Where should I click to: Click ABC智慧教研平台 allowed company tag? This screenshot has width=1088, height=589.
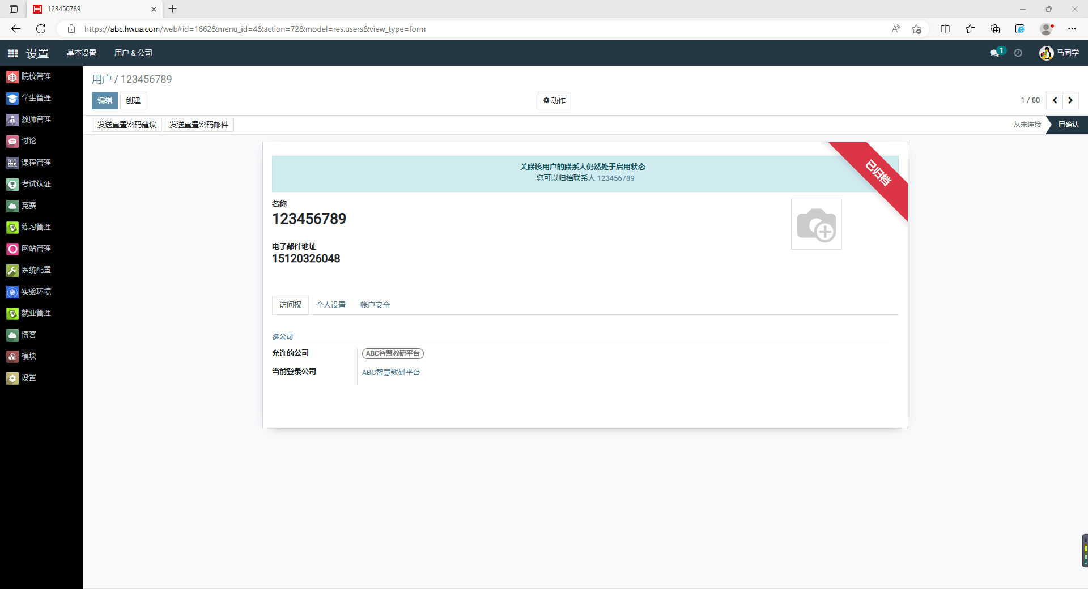click(393, 353)
